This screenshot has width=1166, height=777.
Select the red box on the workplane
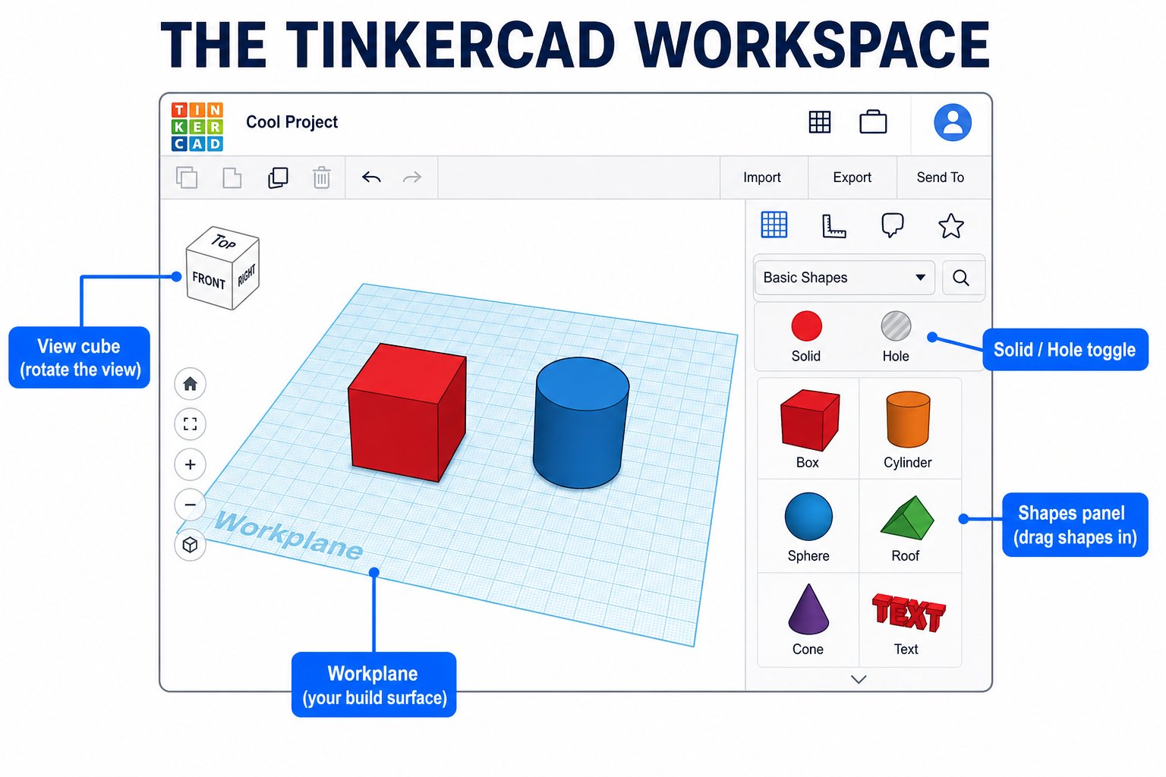click(407, 412)
